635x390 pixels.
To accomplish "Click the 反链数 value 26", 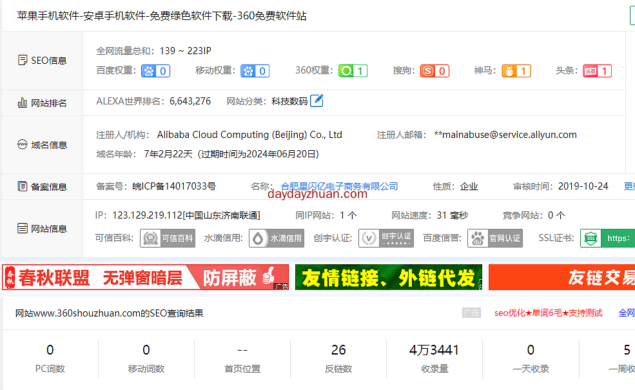I will [x=338, y=350].
